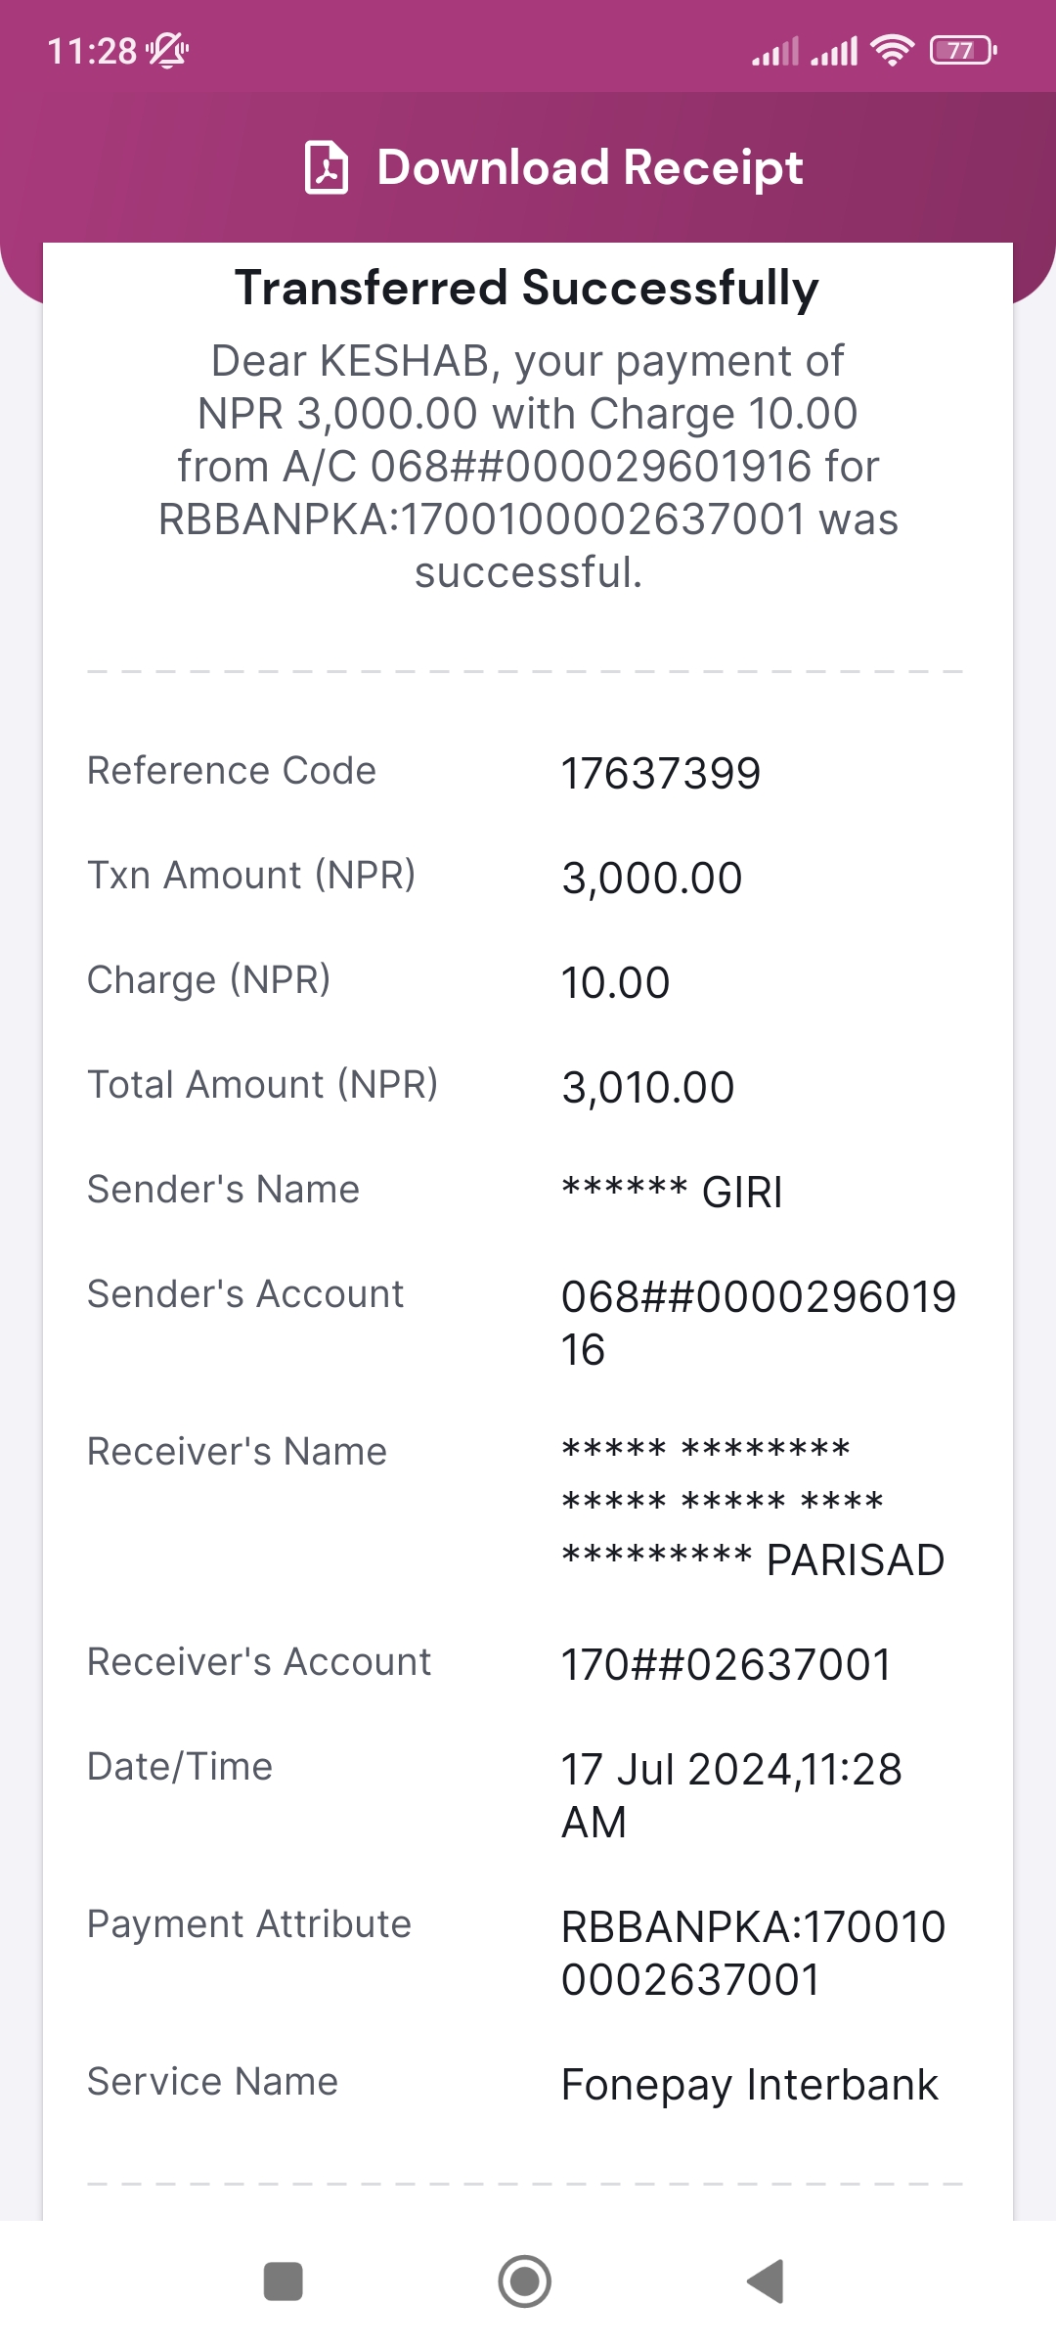This screenshot has width=1056, height=2348.
Task: Tap the Download Receipt label
Action: click(590, 167)
